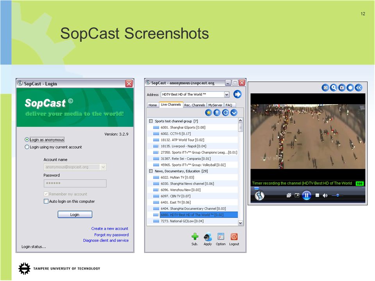Click the channel list scroll up arrow

tap(241, 121)
